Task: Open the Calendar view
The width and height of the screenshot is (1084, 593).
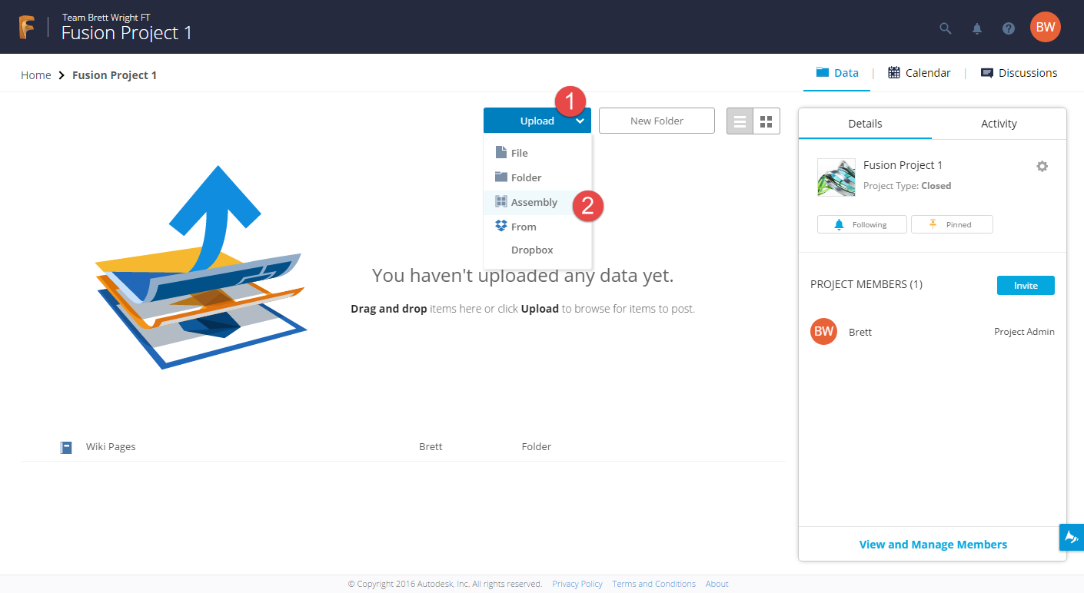Action: tap(919, 72)
